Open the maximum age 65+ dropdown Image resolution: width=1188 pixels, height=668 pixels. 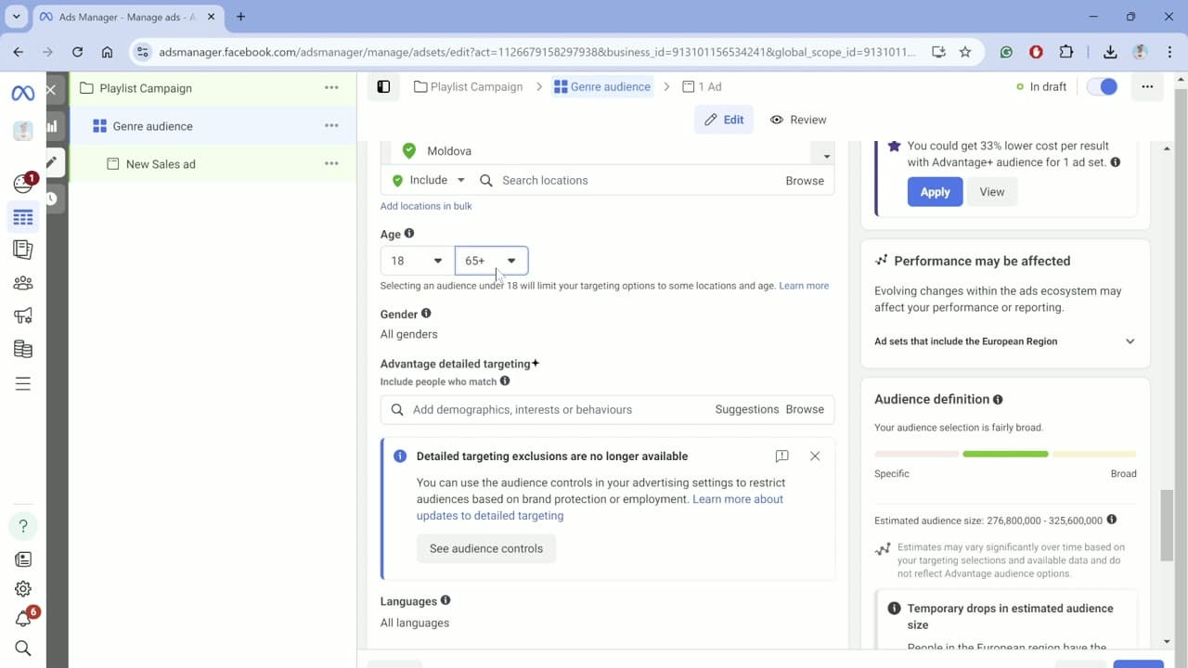(491, 261)
